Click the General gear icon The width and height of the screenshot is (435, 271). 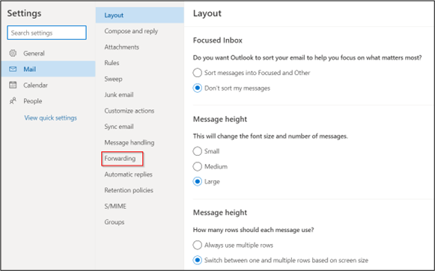[13, 53]
